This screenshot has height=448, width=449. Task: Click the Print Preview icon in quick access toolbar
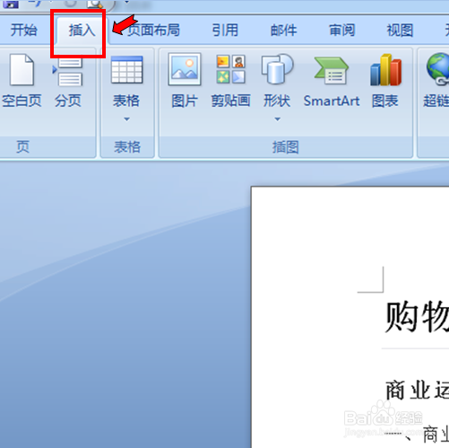pos(95,4)
